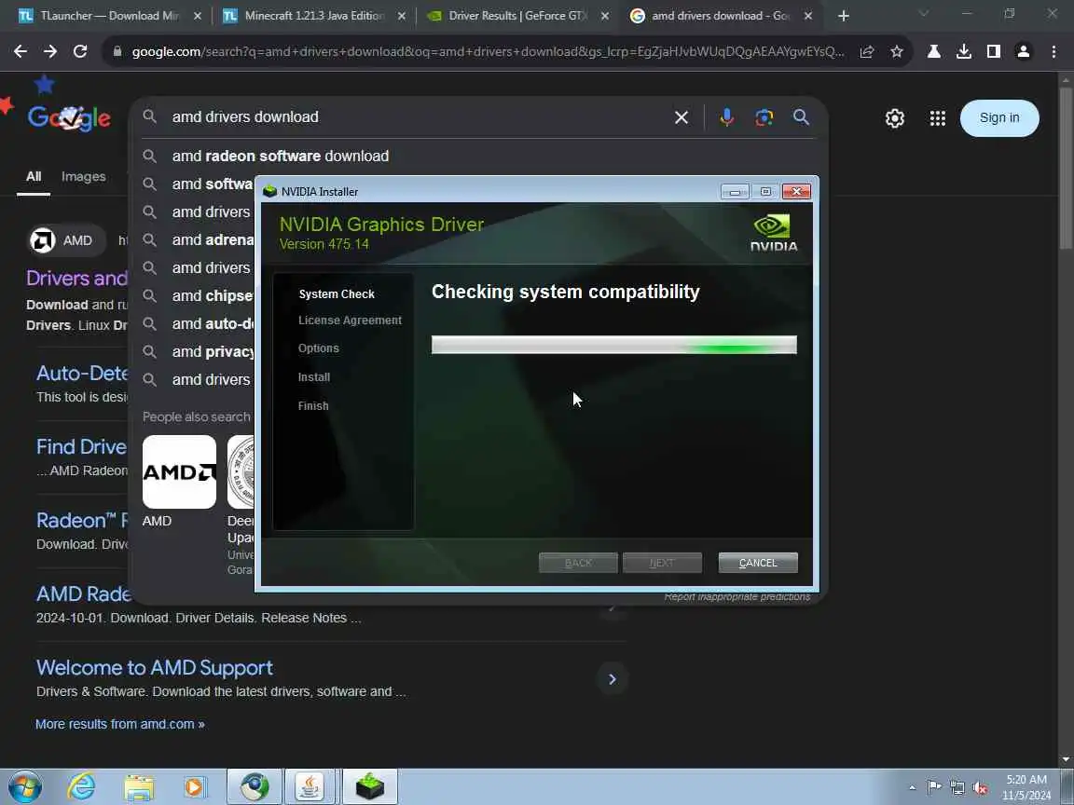This screenshot has width=1074, height=805.
Task: Switch to NVIDIA installer taskbar button
Action: pyautogui.click(x=369, y=787)
